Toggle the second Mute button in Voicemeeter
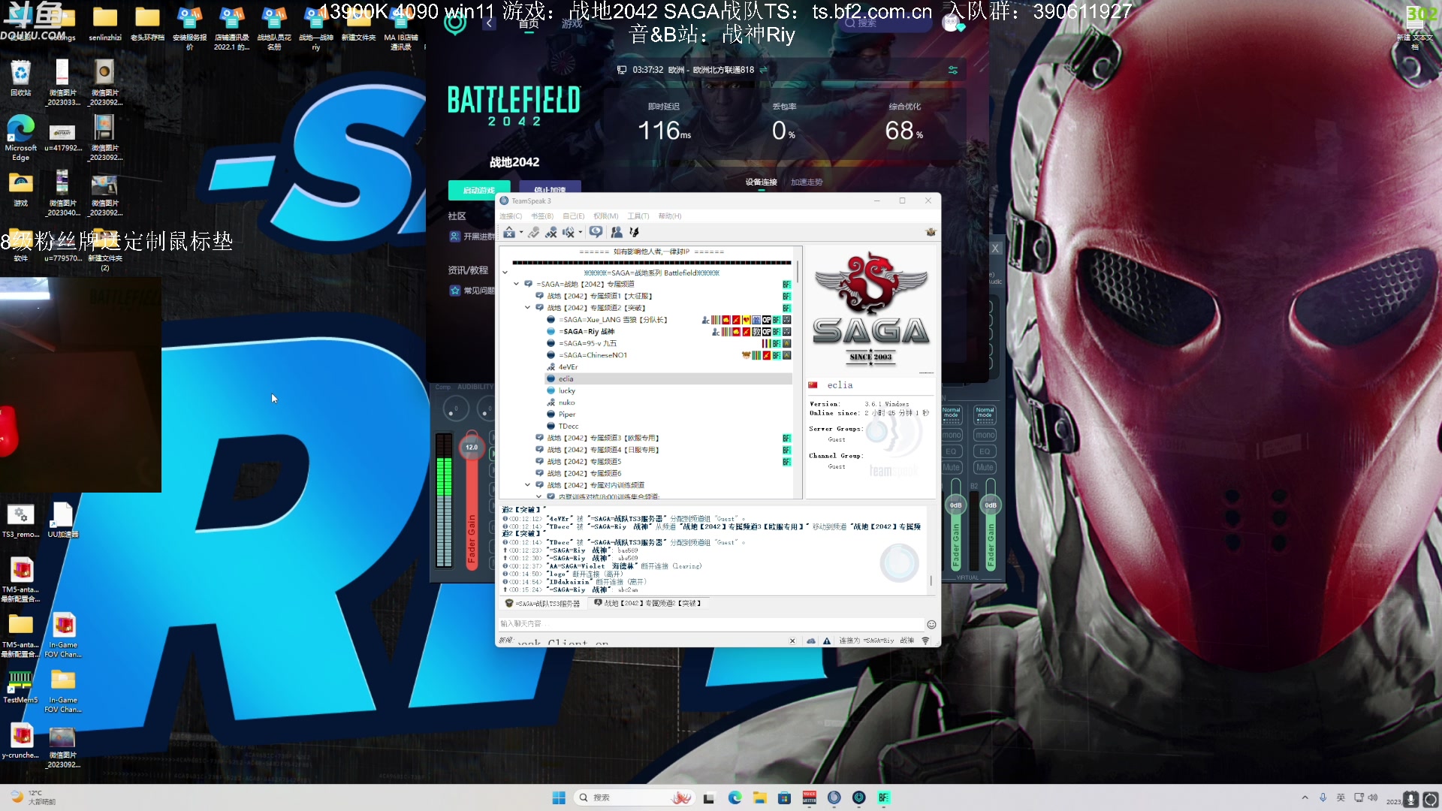Screen dimensions: 1442x811 pos(985,467)
